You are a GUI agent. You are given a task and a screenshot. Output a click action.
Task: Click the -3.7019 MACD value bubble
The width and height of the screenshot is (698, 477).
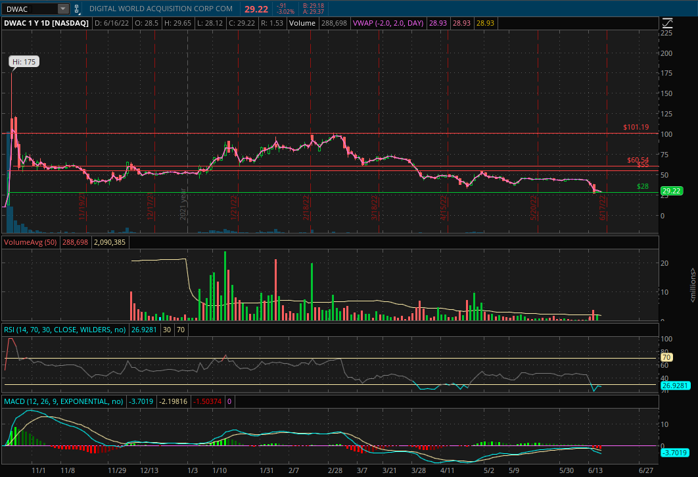pyautogui.click(x=675, y=453)
